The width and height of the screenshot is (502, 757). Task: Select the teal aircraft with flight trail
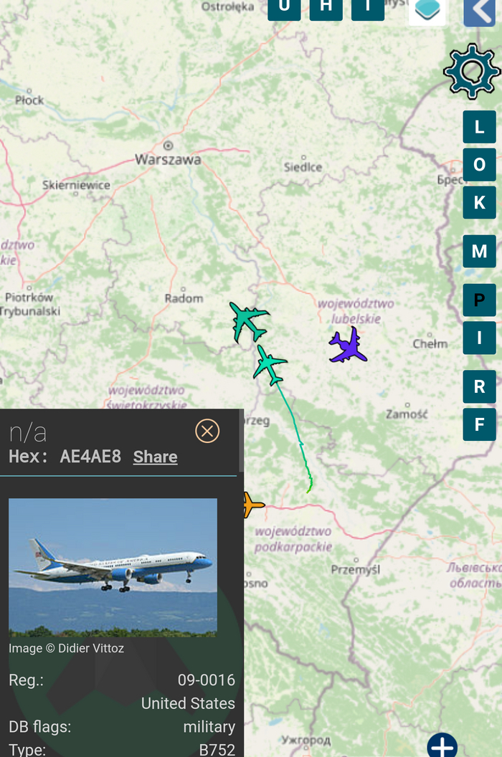point(270,364)
